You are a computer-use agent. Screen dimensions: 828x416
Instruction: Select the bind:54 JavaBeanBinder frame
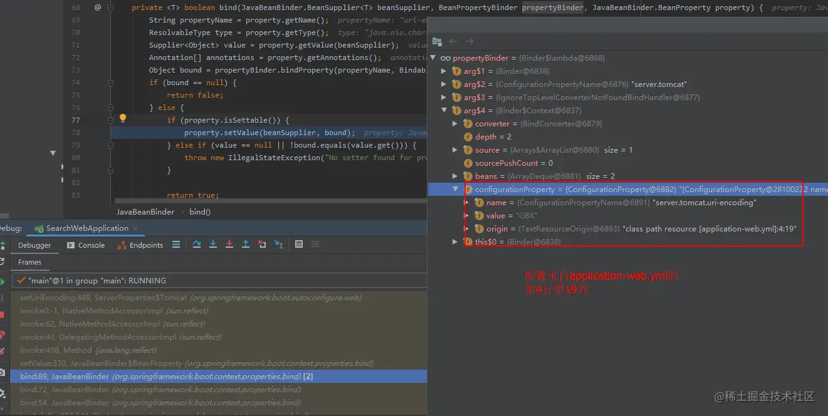(219, 403)
